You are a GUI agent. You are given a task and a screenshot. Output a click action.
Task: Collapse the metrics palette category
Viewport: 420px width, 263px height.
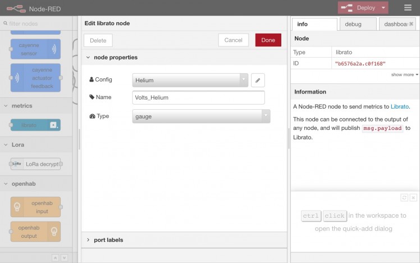click(x=36, y=106)
